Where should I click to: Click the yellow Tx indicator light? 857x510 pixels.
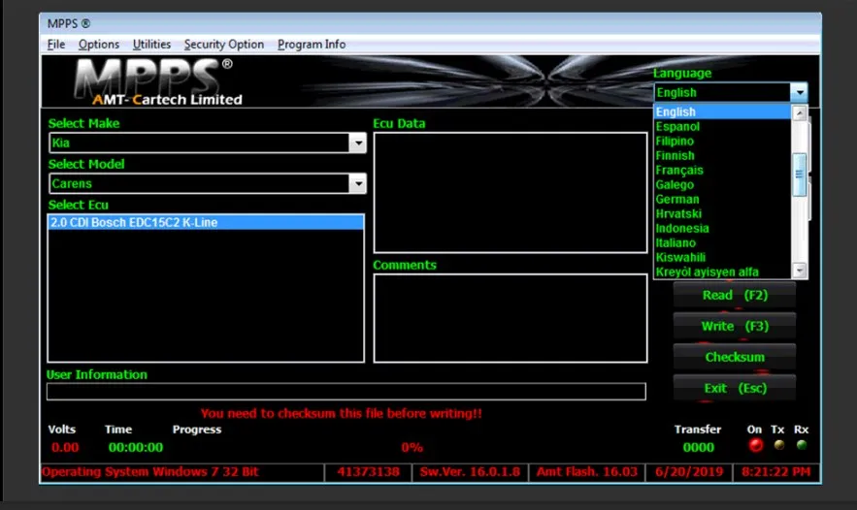(778, 445)
